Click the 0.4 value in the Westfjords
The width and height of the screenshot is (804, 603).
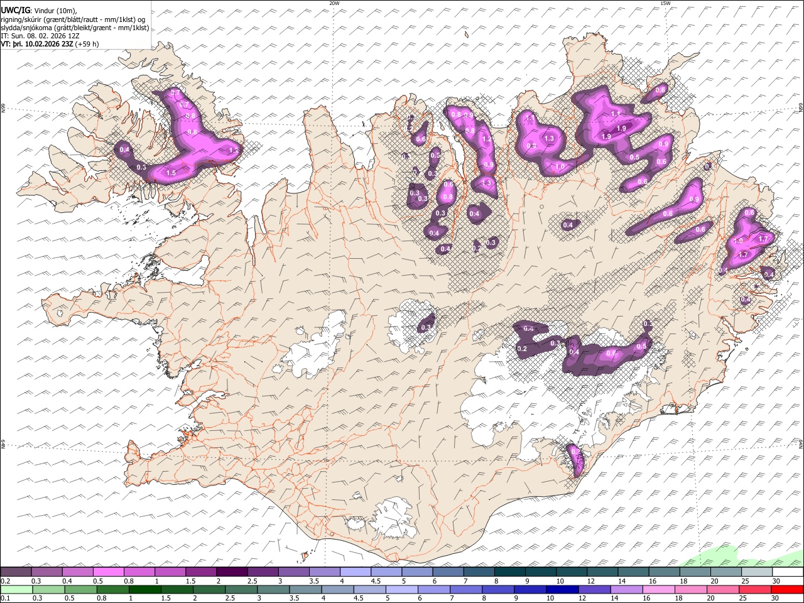124,149
